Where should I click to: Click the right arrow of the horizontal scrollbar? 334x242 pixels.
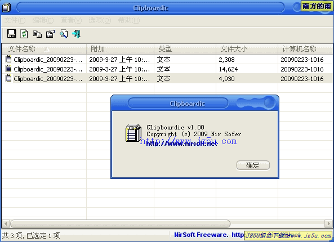328,223
